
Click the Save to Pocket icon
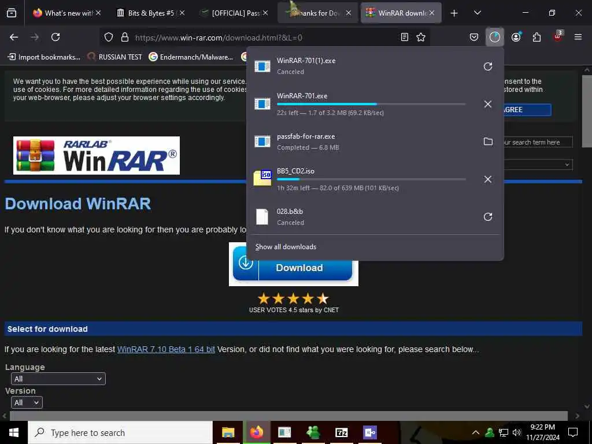474,37
